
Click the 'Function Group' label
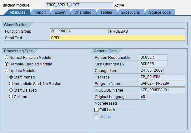[x=18, y=31]
